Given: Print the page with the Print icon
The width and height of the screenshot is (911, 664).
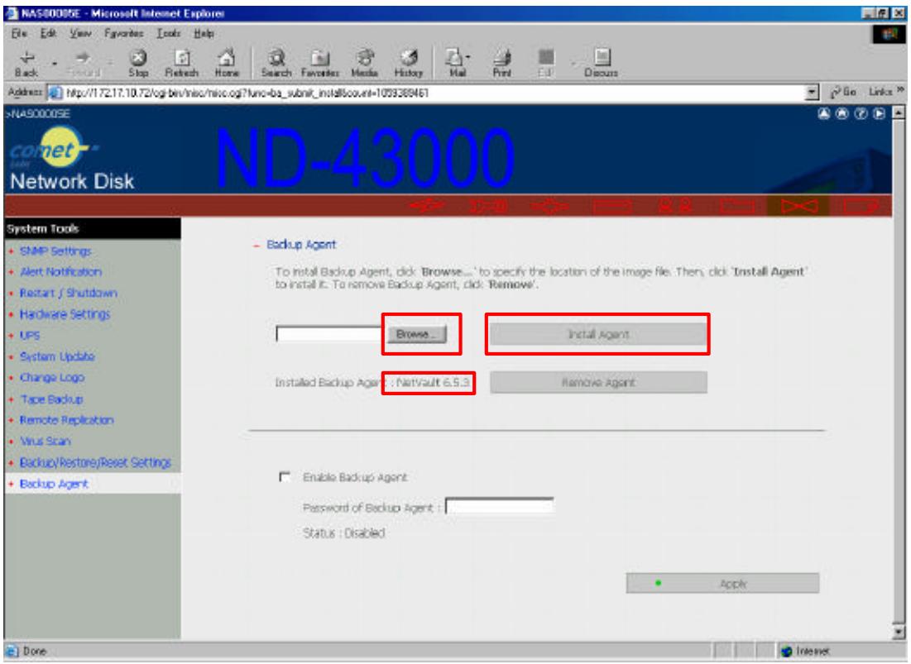Looking at the screenshot, I should point(502,63).
